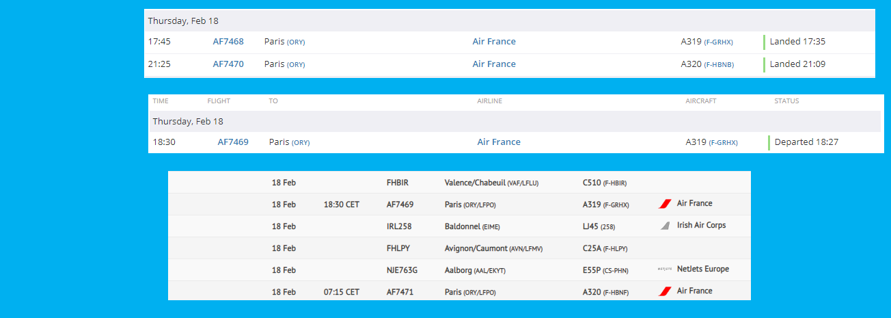
Task: Click NetJets Europe airline name
Action: click(x=703, y=269)
